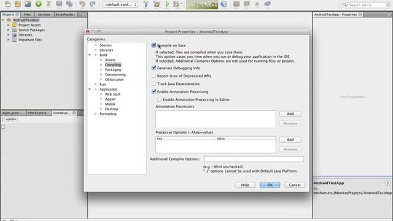Confirm the dialog with OK
The width and height of the screenshot is (393, 221).
[x=270, y=185]
